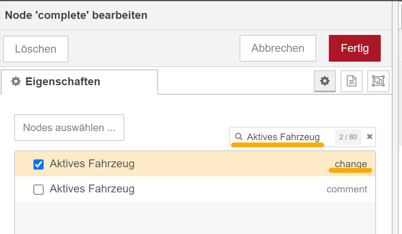Open the node description document icon

point(352,81)
